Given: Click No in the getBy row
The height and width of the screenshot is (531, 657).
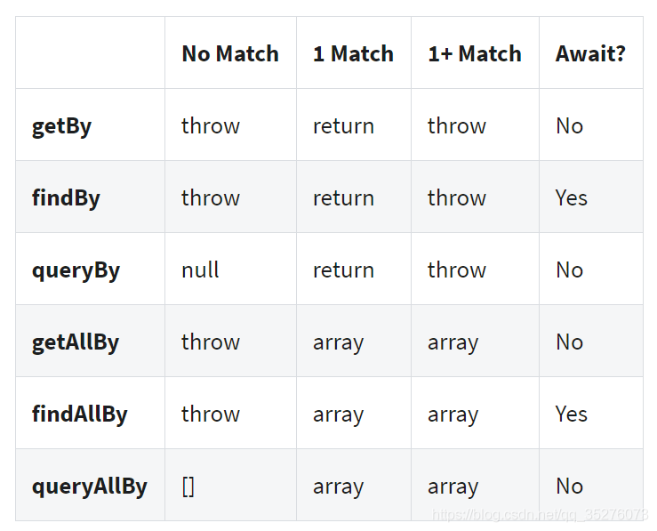Looking at the screenshot, I should (569, 126).
